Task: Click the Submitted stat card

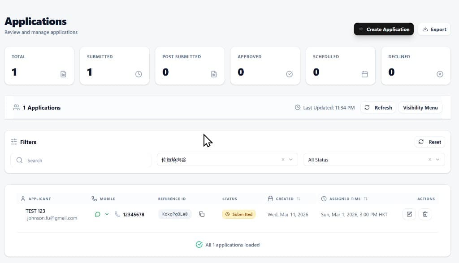Action: 114,66
